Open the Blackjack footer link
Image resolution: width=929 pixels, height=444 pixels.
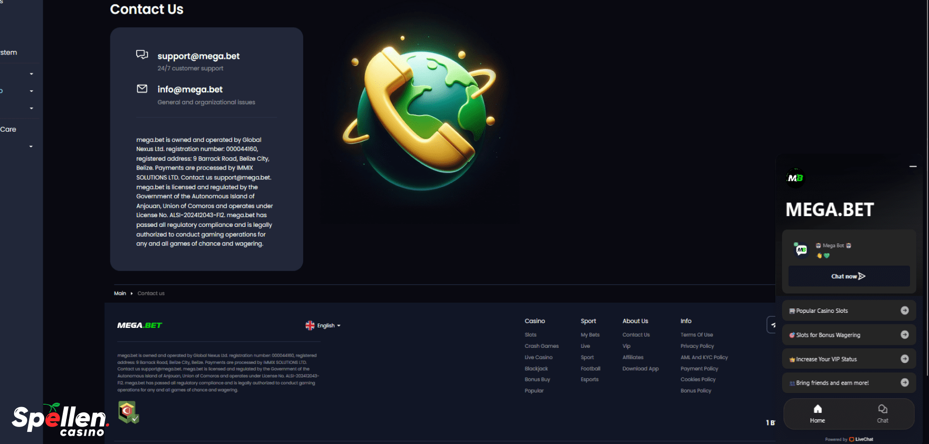click(536, 369)
